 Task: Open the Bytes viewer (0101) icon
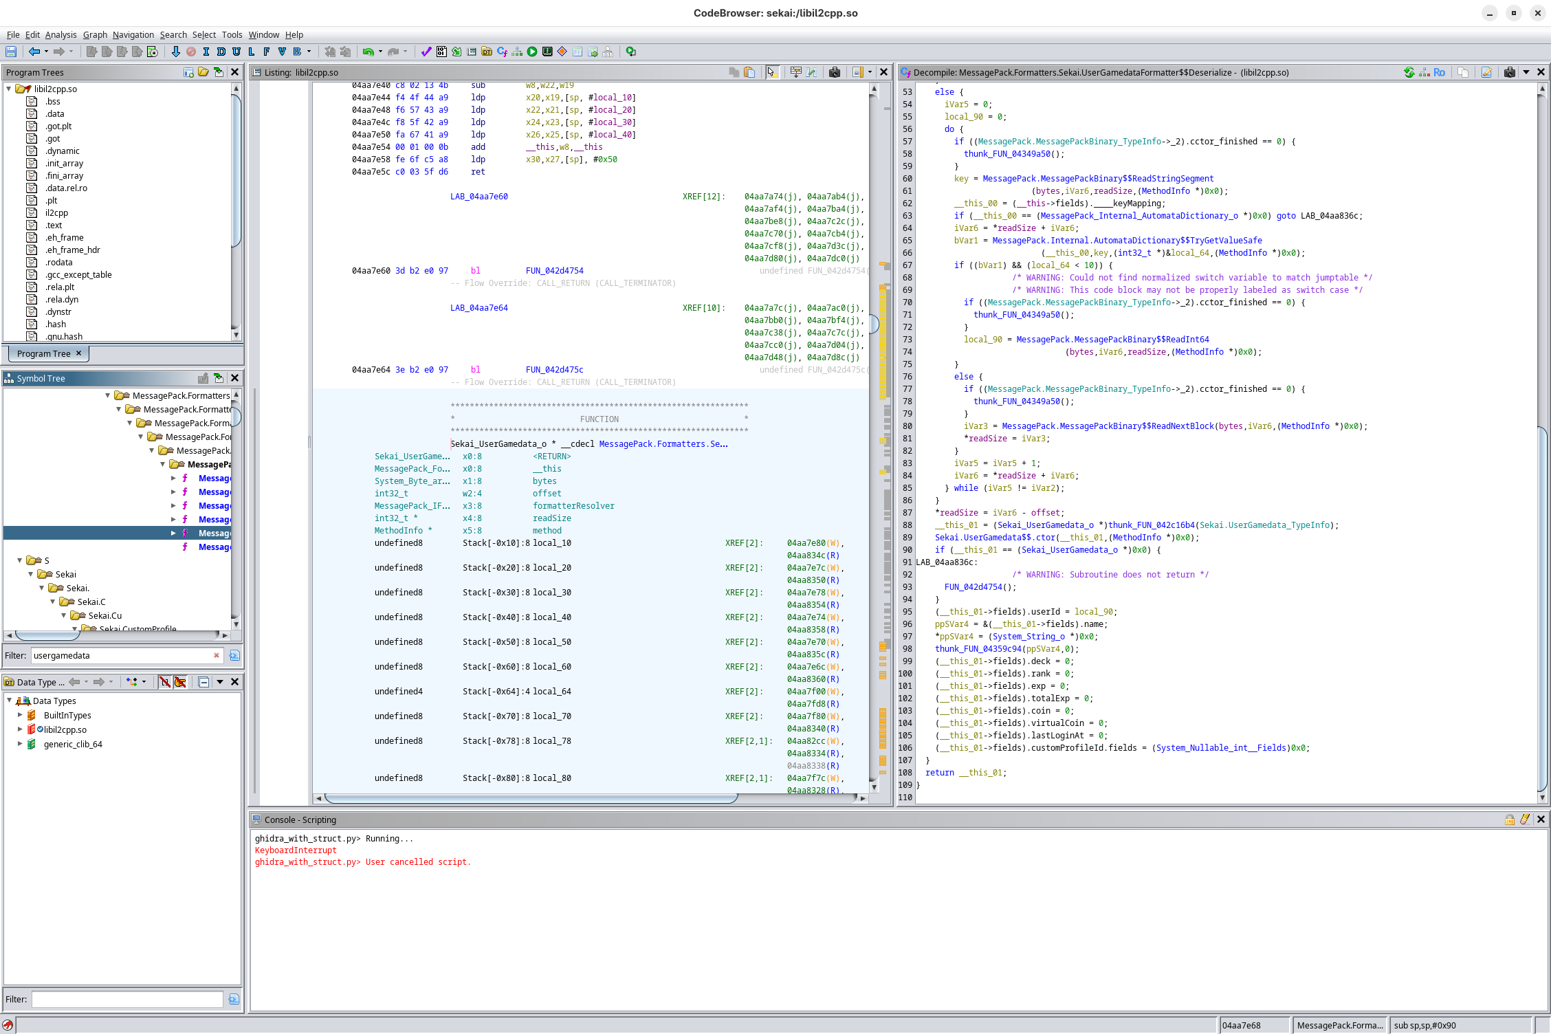pos(441,52)
